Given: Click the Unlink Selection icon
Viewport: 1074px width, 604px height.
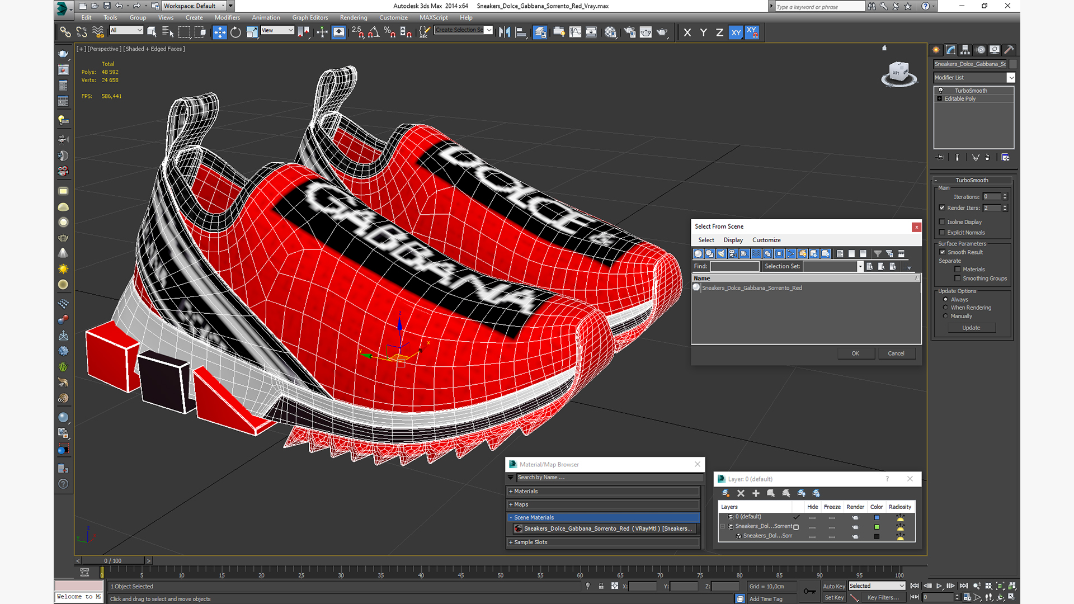Looking at the screenshot, I should coord(82,32).
